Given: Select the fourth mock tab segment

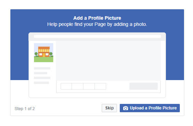Looking at the screenshot, I should (100, 86).
